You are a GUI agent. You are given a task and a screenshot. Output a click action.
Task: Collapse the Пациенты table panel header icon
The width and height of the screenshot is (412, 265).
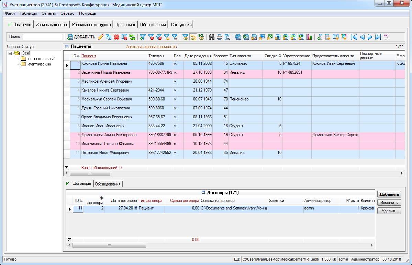click(67, 46)
